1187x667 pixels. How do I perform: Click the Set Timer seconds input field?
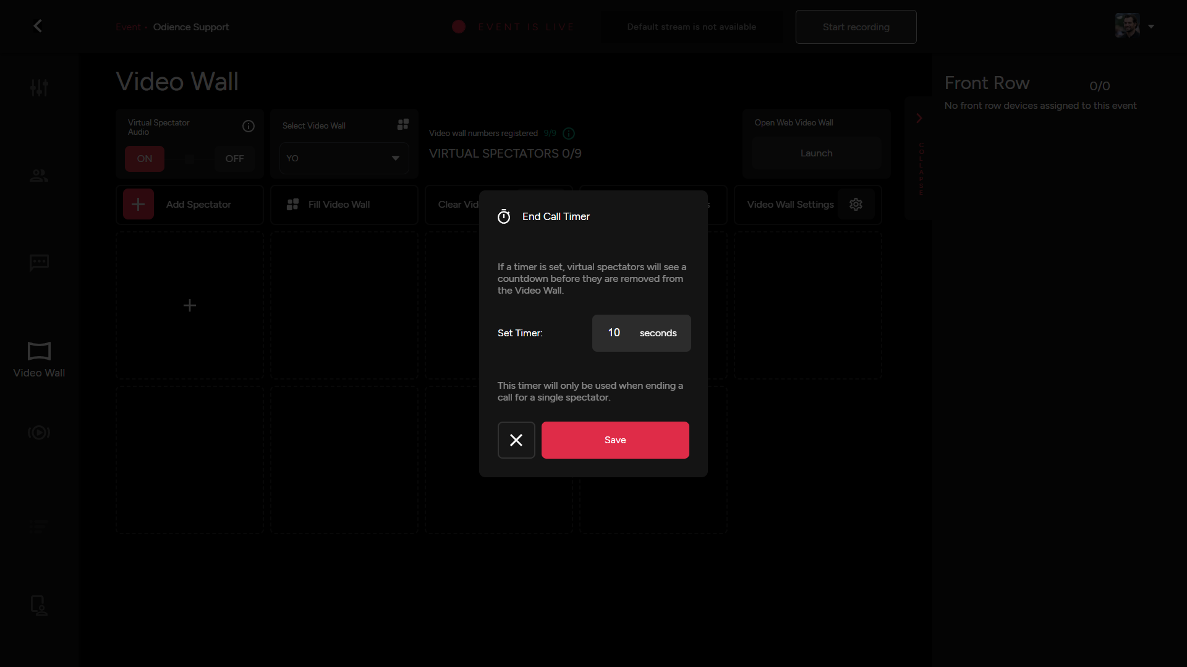[615, 333]
